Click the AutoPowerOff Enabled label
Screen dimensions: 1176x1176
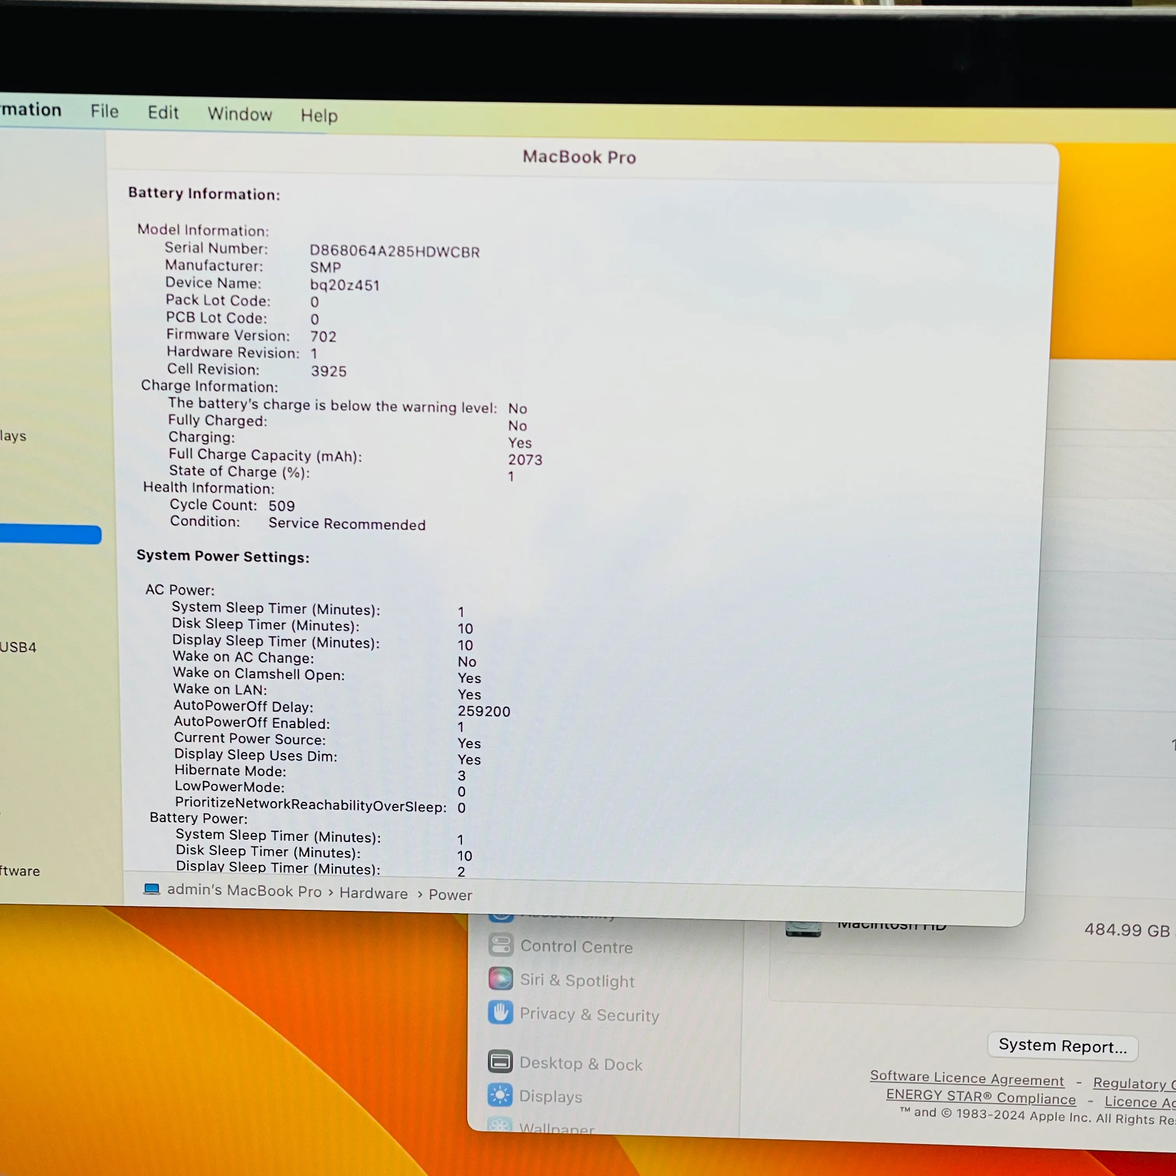(x=251, y=723)
